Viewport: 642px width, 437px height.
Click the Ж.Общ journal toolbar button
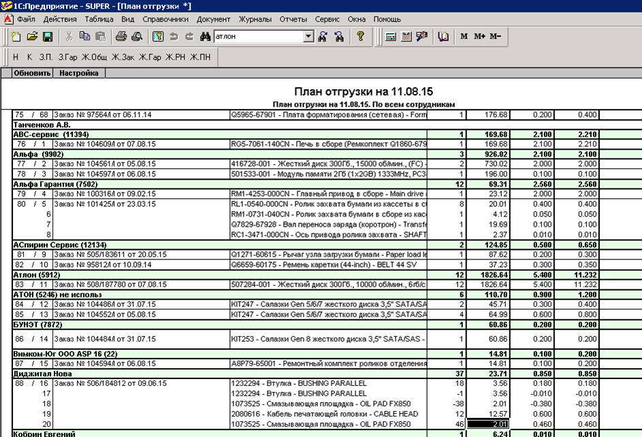[95, 58]
